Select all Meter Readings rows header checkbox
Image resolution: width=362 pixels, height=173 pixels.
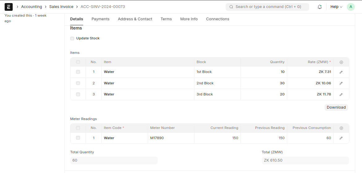[x=78, y=128]
